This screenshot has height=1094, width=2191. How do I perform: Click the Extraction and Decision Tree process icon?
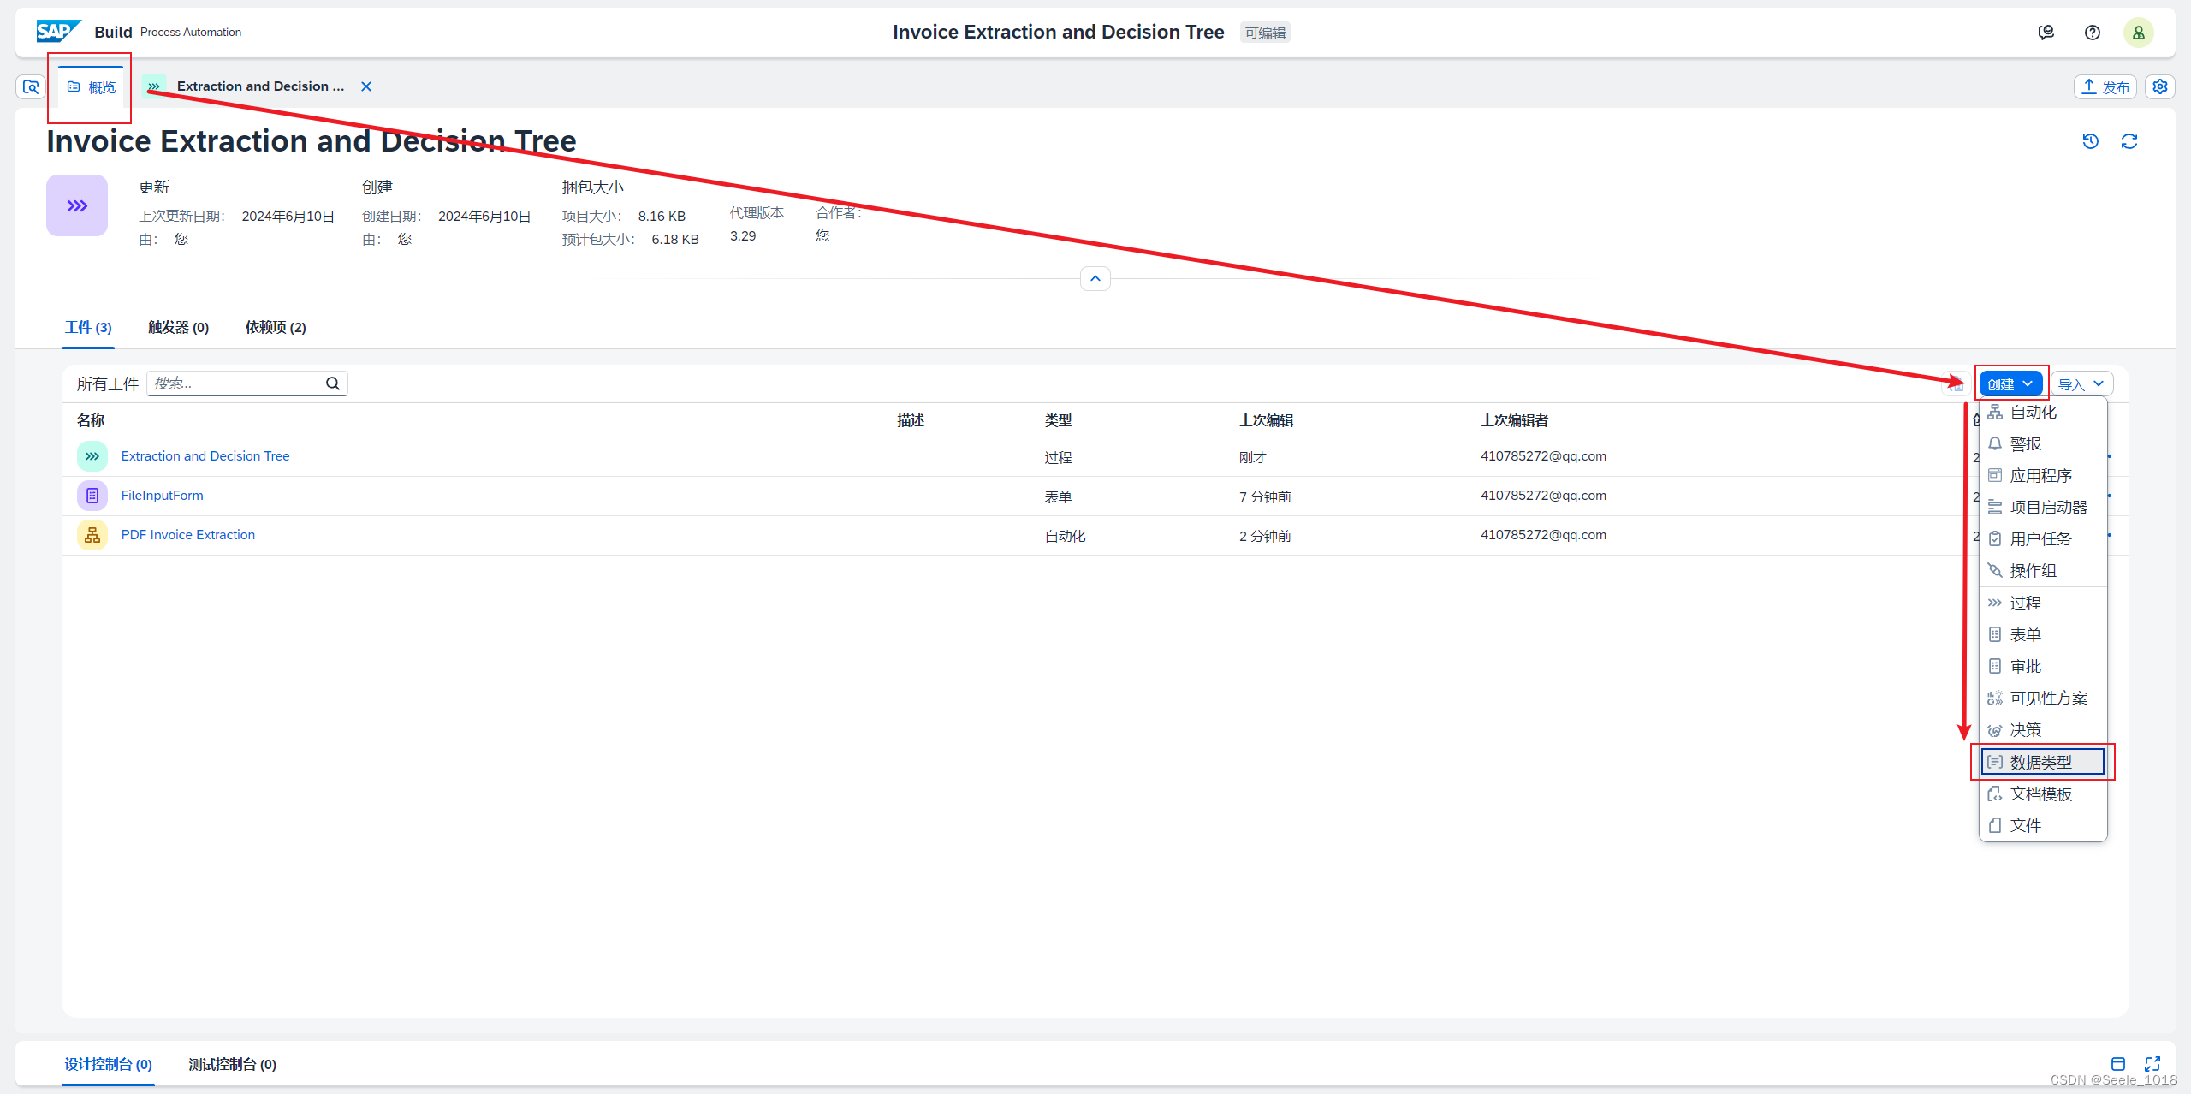coord(92,456)
